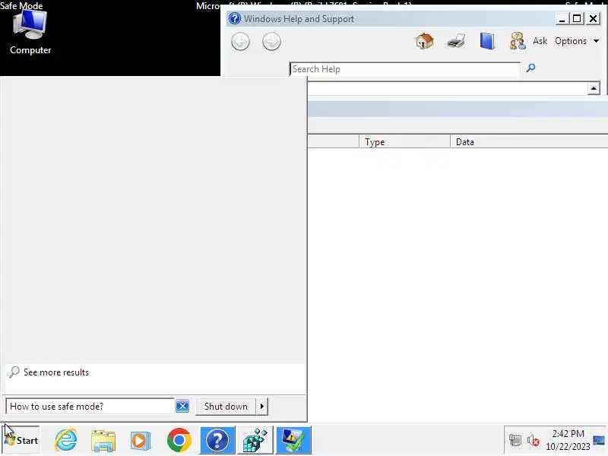Viewport: 608px width, 456px height.
Task: Click the Start menu search box
Action: [90, 407]
